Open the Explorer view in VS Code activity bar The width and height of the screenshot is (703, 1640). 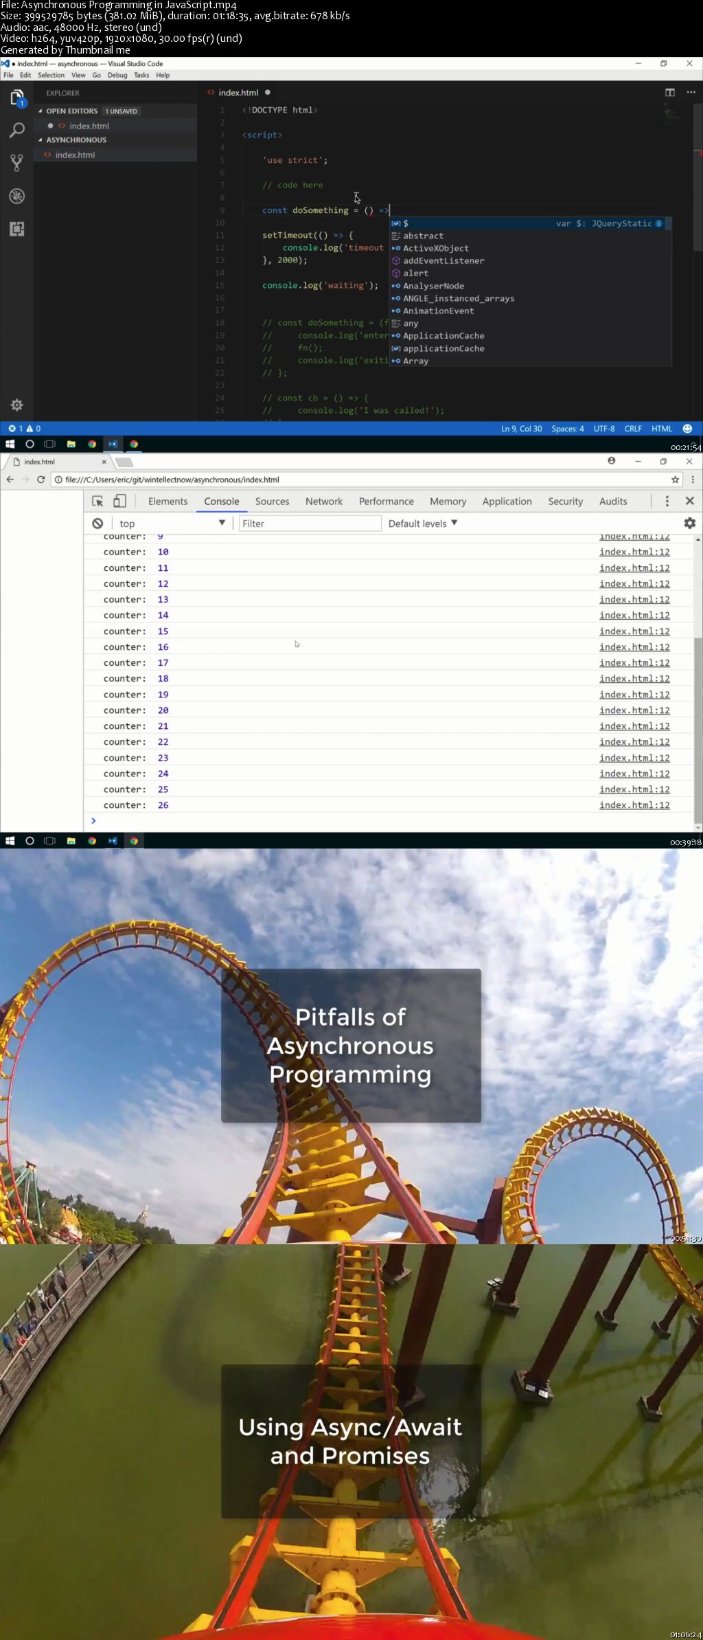coord(17,99)
